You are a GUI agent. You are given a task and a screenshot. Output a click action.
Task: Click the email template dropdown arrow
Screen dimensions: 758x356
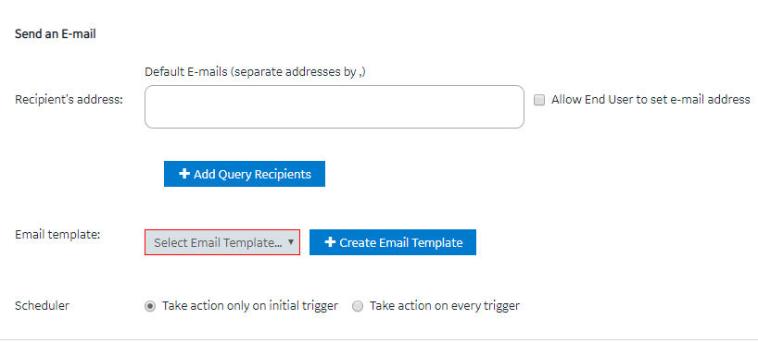point(291,242)
